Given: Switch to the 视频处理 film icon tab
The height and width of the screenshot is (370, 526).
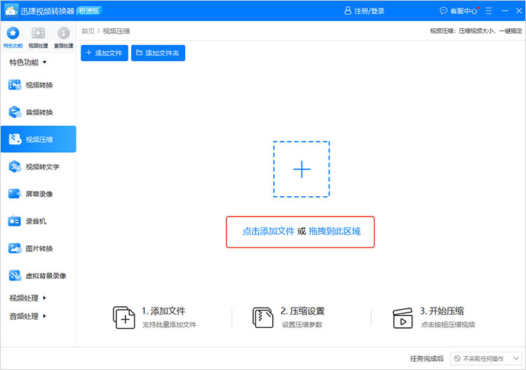Looking at the screenshot, I should coord(39,37).
